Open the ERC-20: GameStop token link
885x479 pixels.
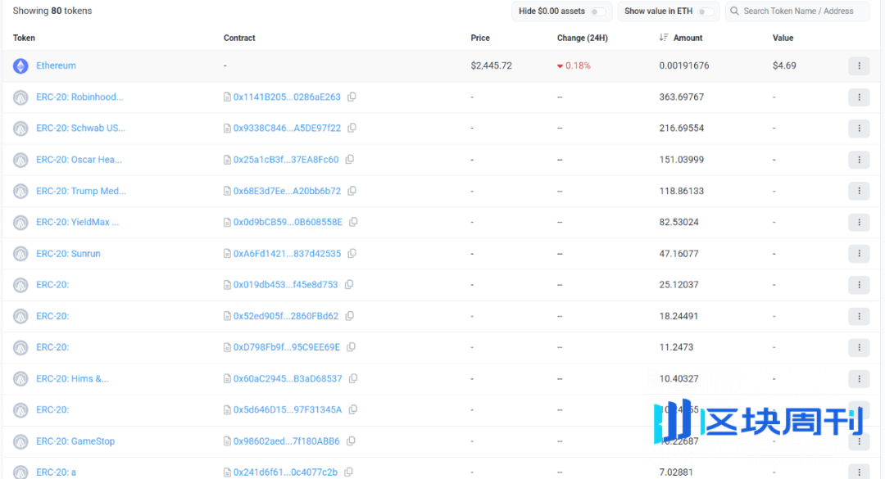pos(75,441)
